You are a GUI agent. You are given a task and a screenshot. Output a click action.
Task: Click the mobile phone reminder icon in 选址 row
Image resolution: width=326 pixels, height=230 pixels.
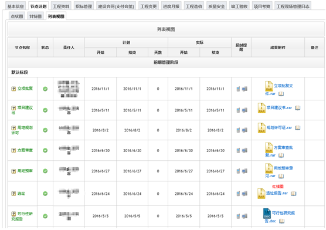(x=238, y=194)
